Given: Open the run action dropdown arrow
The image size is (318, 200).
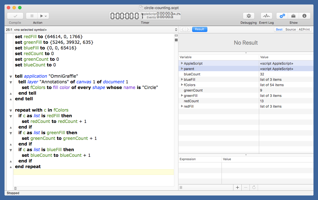Looking at the screenshot, I should pos(46,16).
